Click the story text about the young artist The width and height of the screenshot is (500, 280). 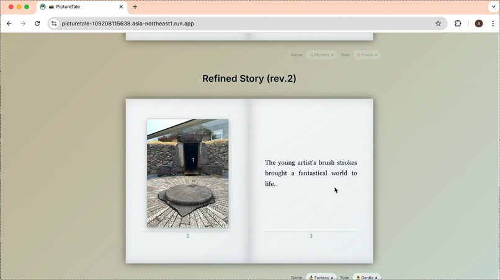pos(311,173)
